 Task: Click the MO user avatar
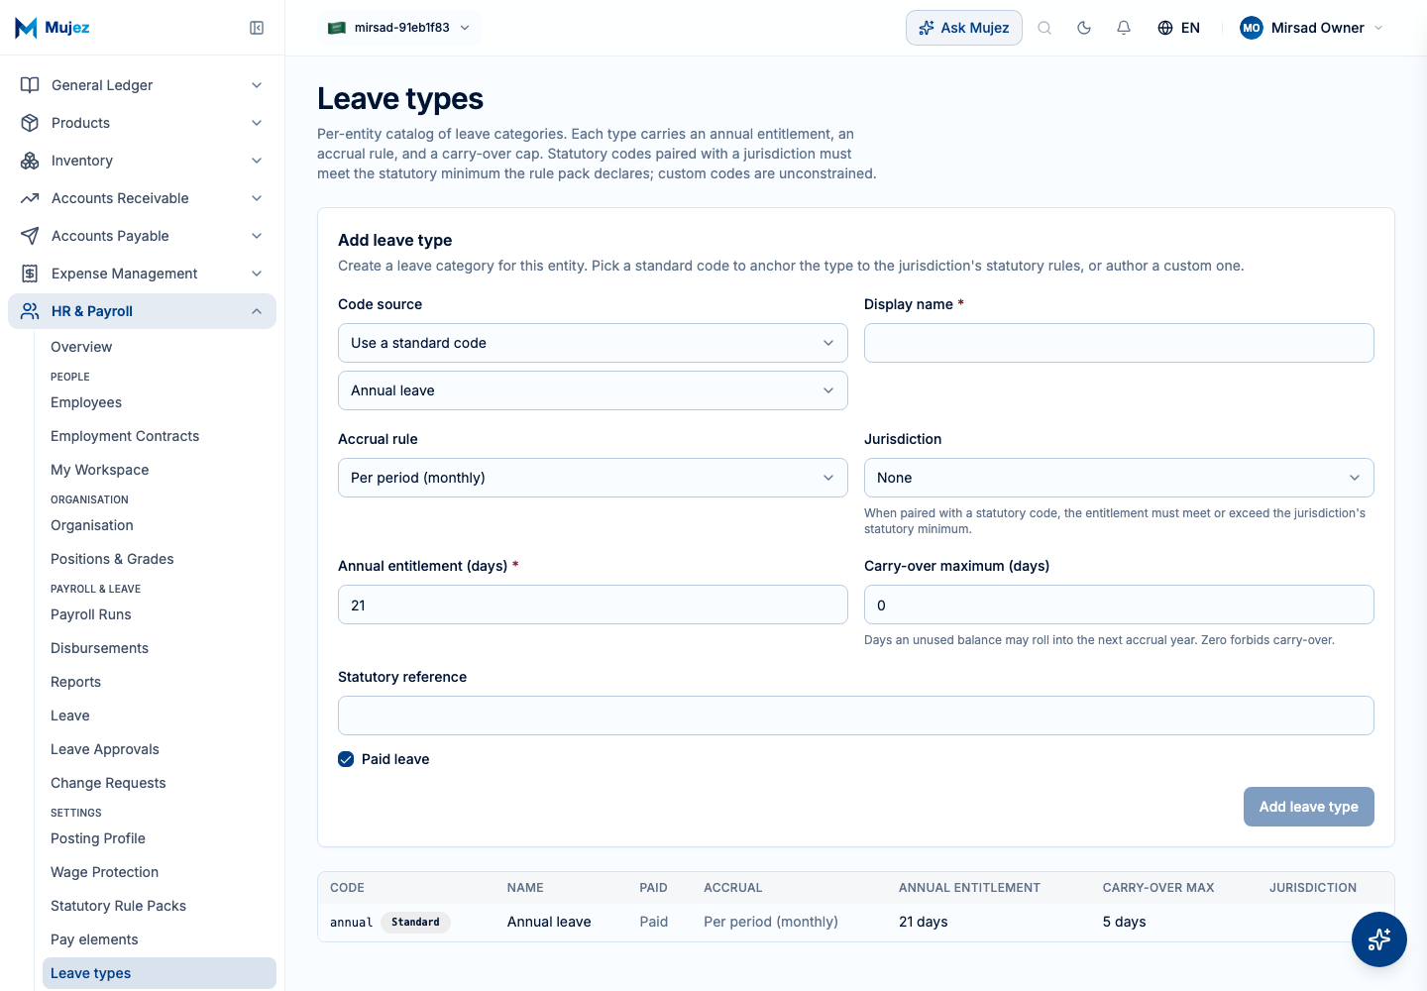pyautogui.click(x=1252, y=28)
